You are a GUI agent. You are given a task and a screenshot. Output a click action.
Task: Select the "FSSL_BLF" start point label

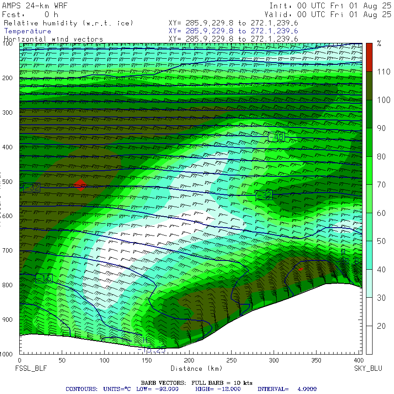tap(31, 368)
